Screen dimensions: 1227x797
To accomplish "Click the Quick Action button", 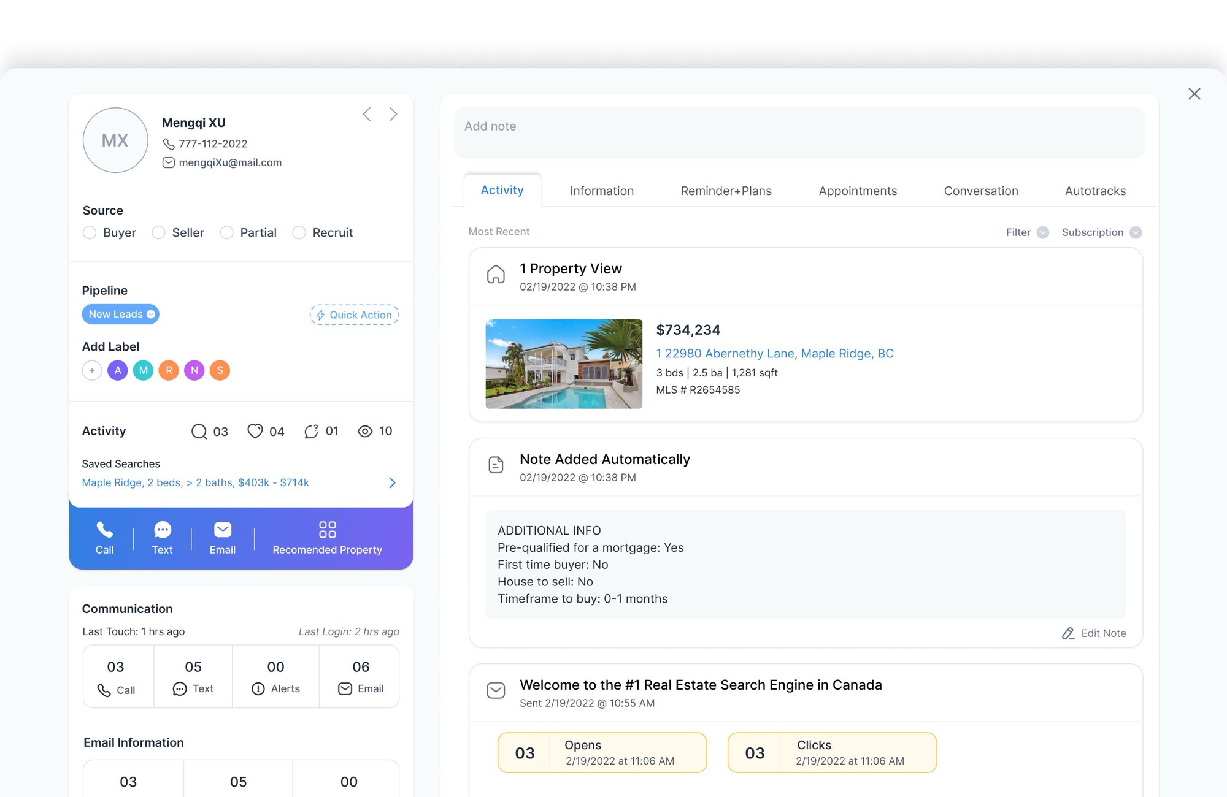I will tap(355, 315).
